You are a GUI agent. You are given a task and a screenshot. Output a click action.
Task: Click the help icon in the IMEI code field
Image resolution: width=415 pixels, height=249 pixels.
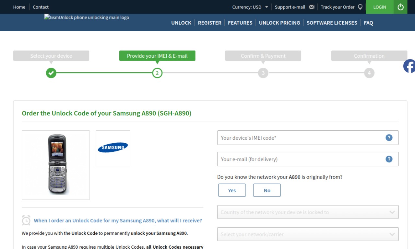[389, 138]
